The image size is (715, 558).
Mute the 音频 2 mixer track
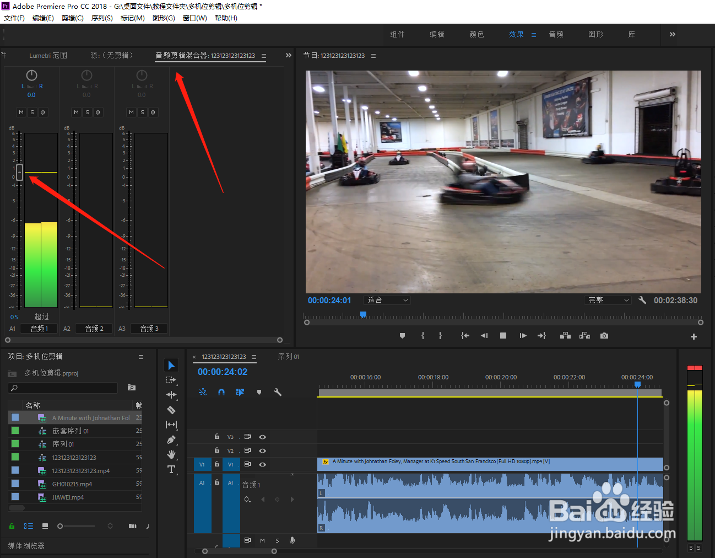click(76, 112)
